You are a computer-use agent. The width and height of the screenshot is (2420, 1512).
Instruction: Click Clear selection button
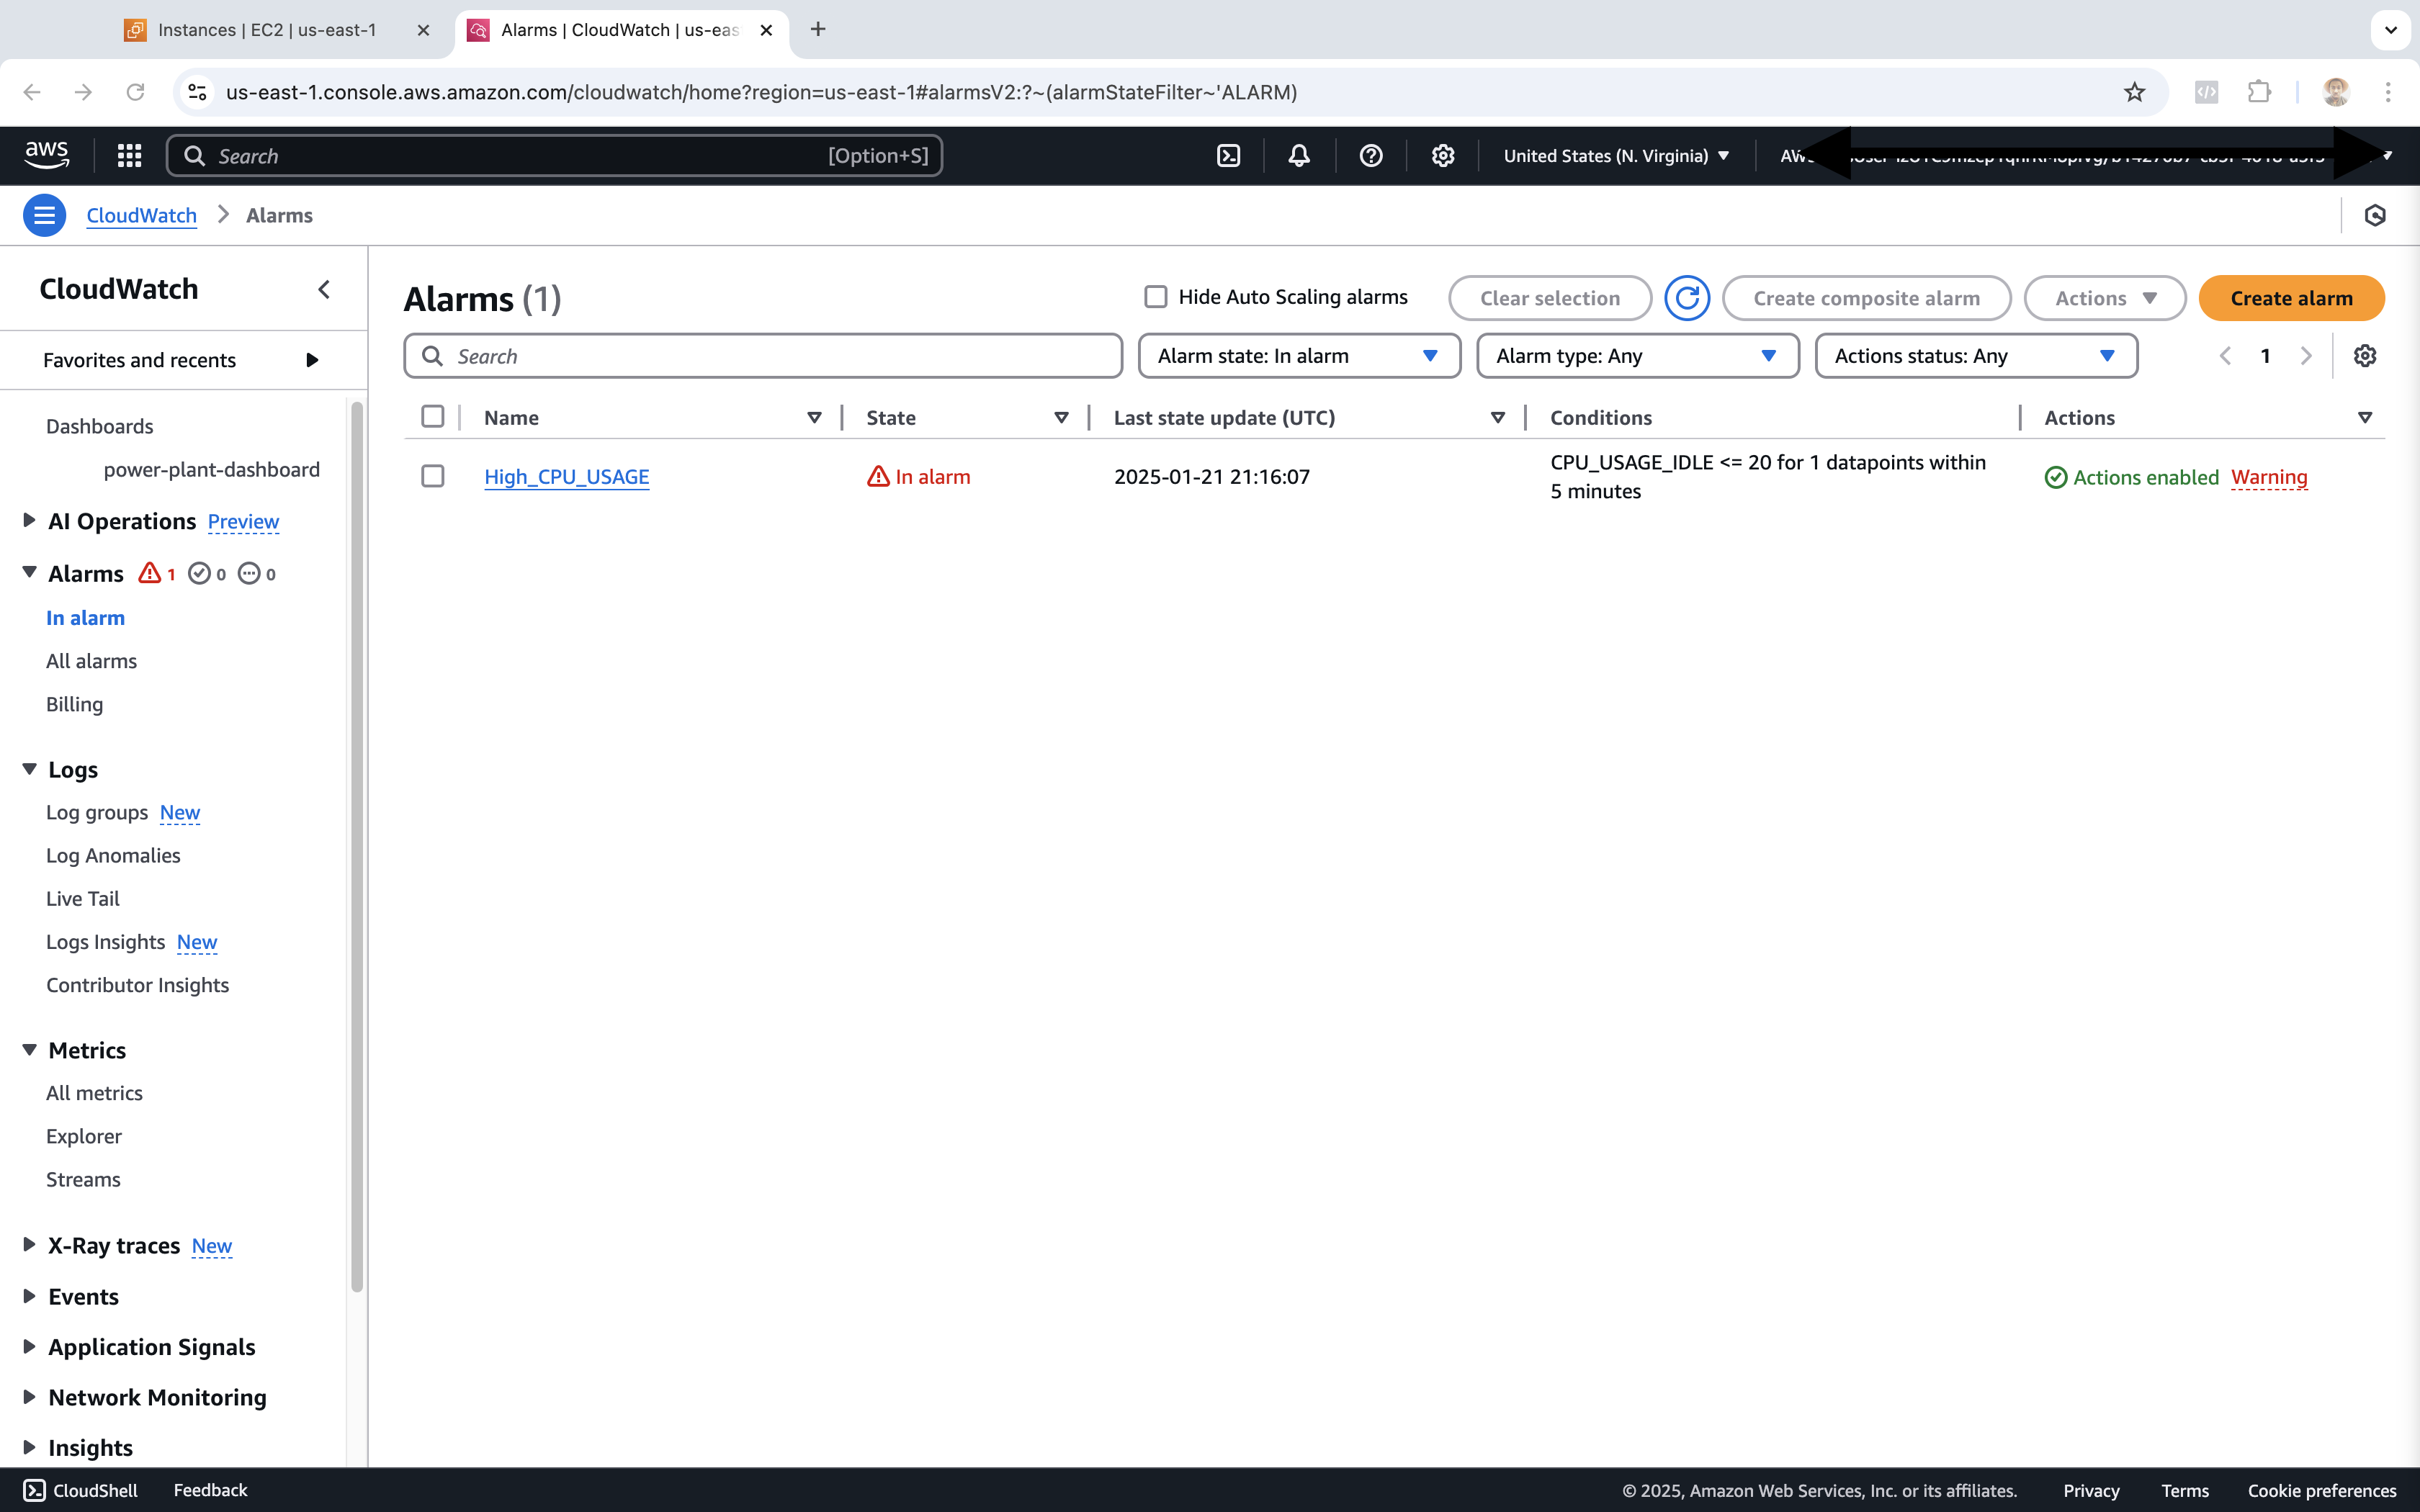pyautogui.click(x=1550, y=298)
